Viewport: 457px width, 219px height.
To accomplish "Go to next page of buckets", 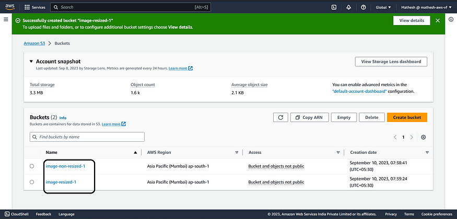I will point(412,137).
